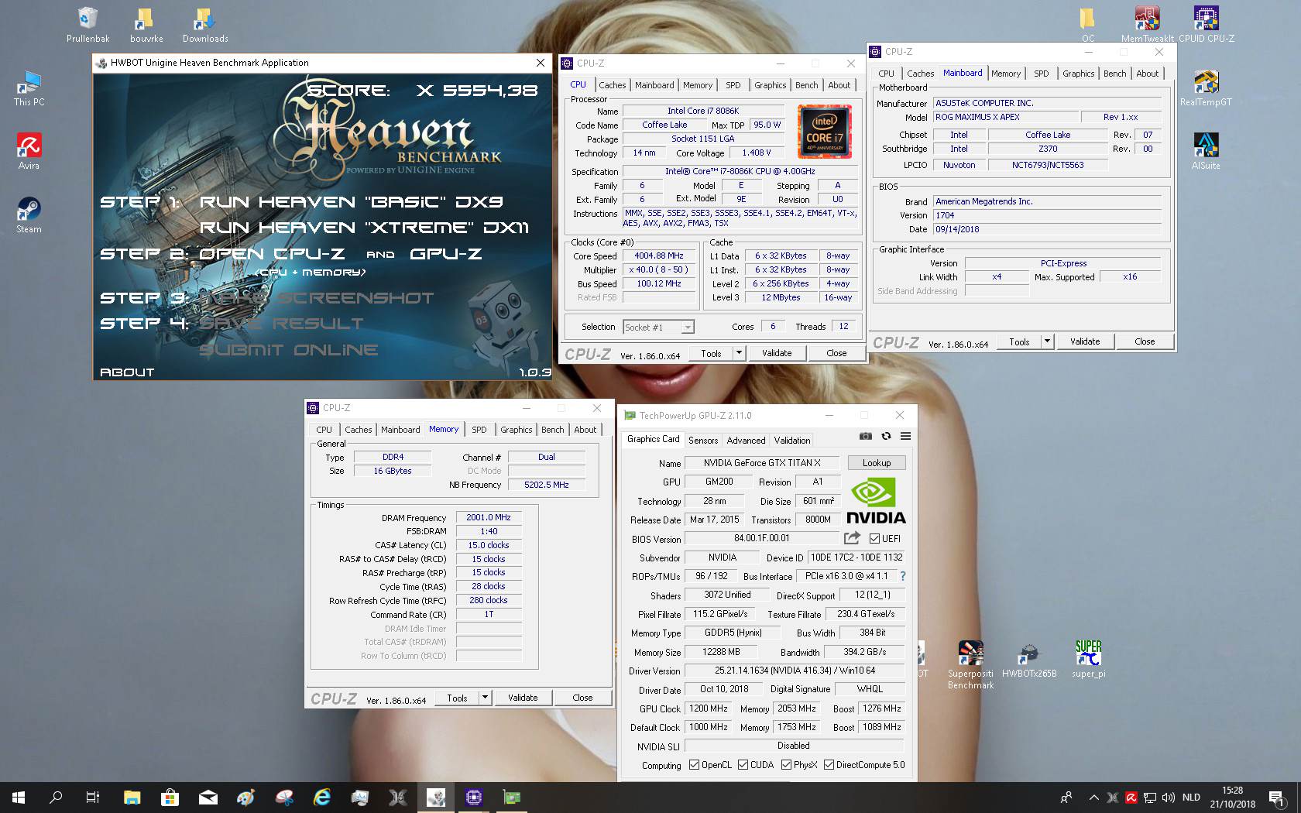1301x813 pixels.
Task: Open the Windows Start menu
Action: click(x=19, y=798)
